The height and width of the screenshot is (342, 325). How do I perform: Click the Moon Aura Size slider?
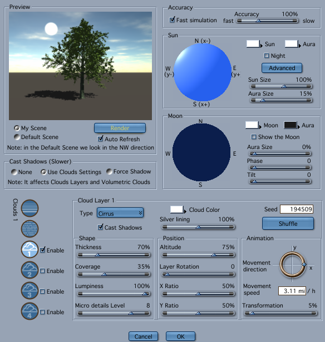[x=280, y=153]
